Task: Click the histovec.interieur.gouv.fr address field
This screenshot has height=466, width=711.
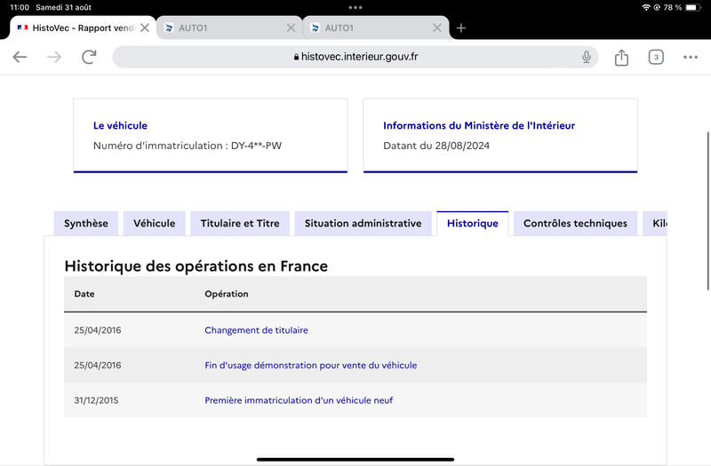Action: point(355,57)
